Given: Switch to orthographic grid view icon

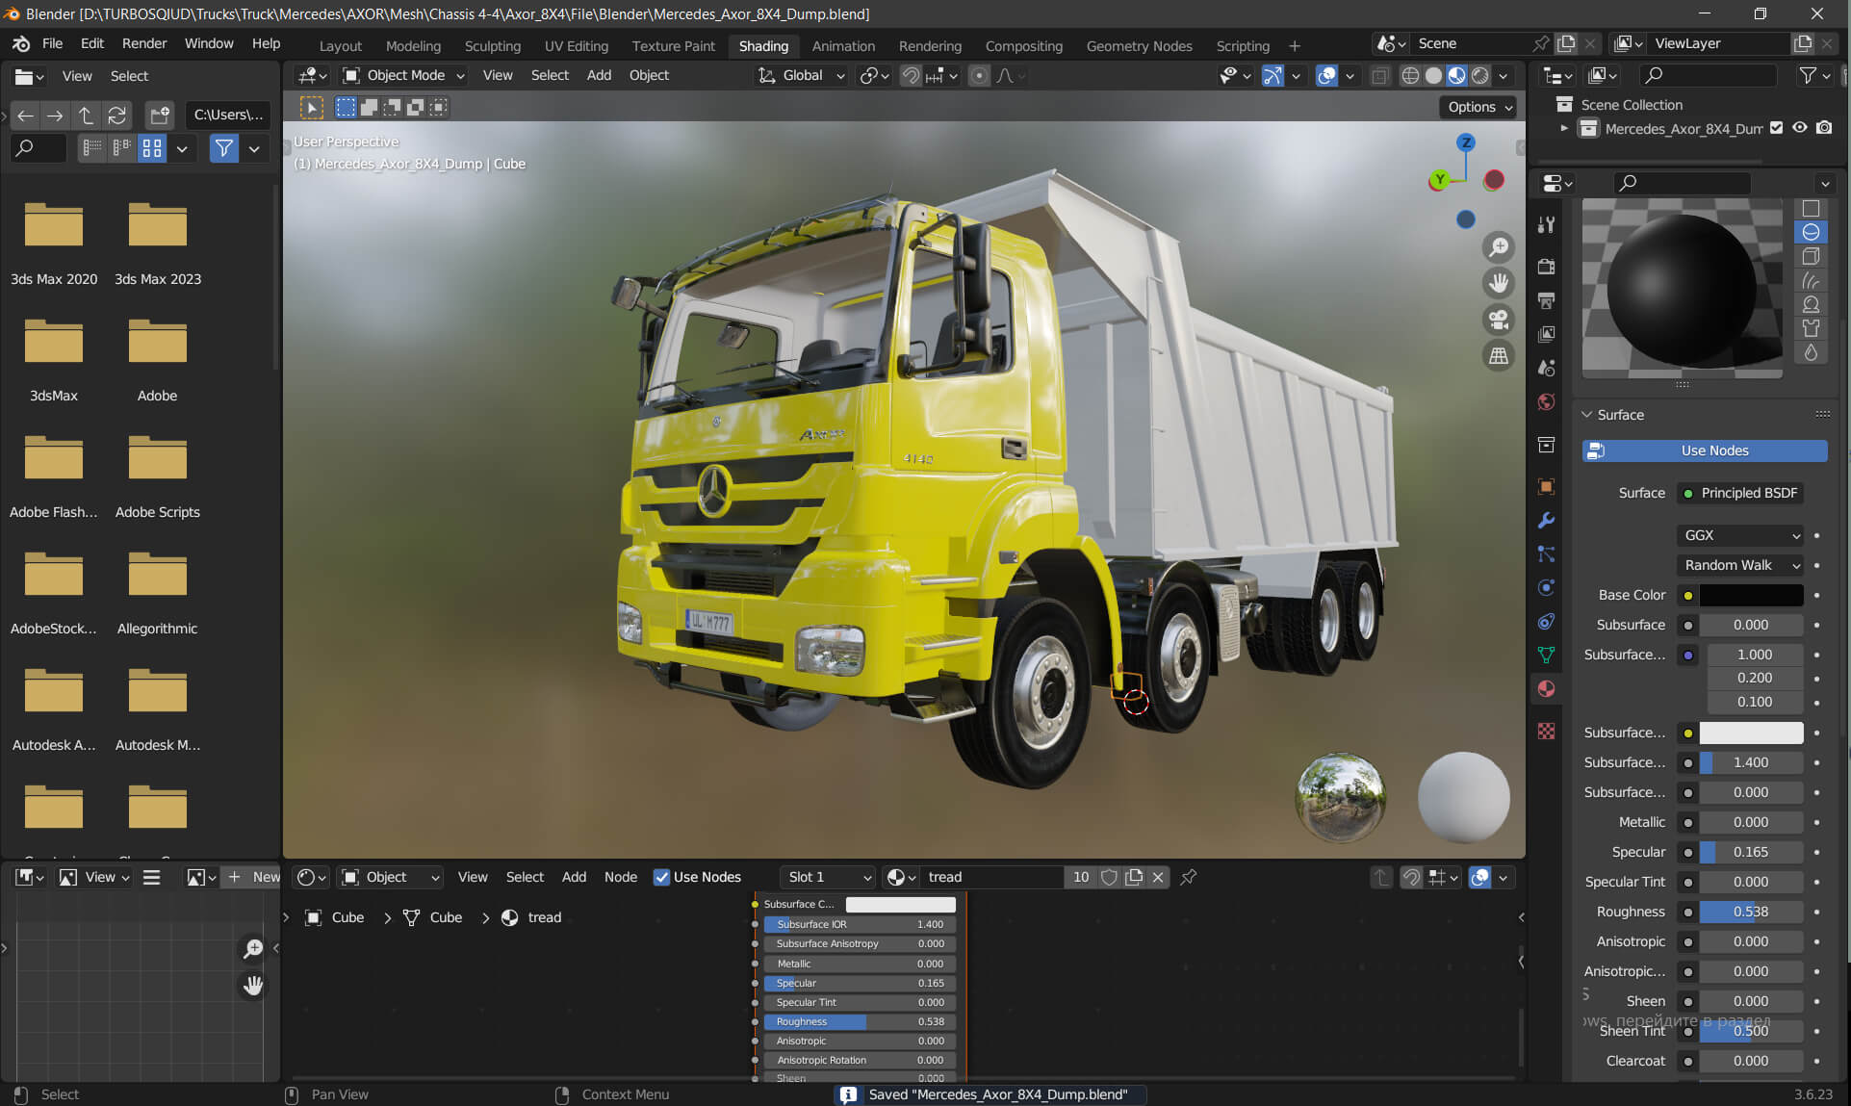Looking at the screenshot, I should tap(1499, 356).
